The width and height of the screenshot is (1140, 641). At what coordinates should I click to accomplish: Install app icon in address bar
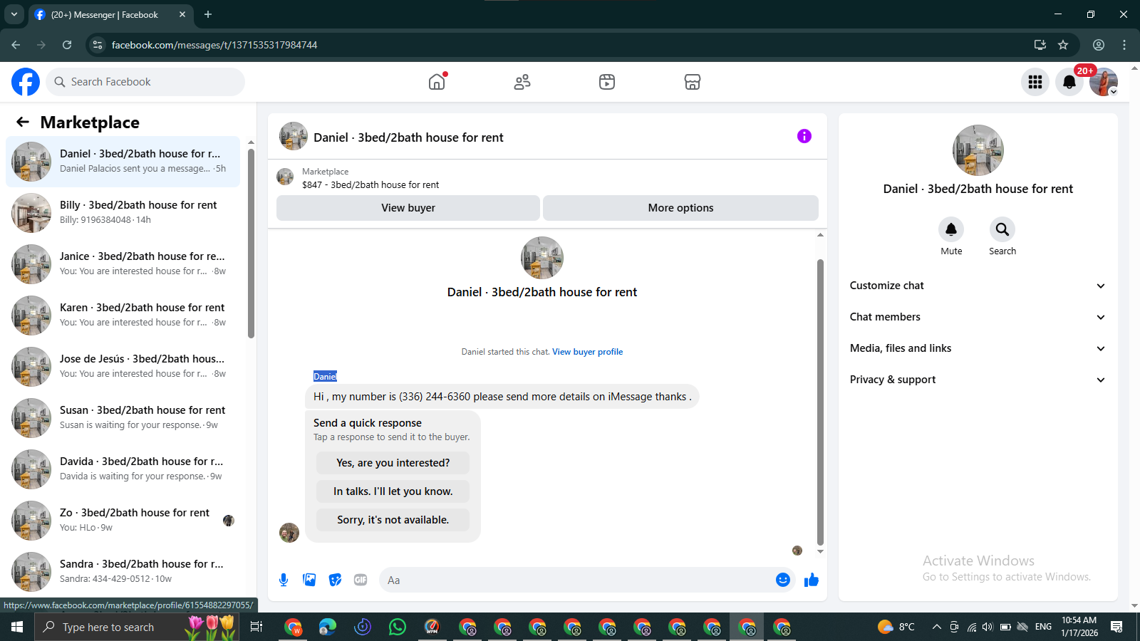tap(1040, 45)
